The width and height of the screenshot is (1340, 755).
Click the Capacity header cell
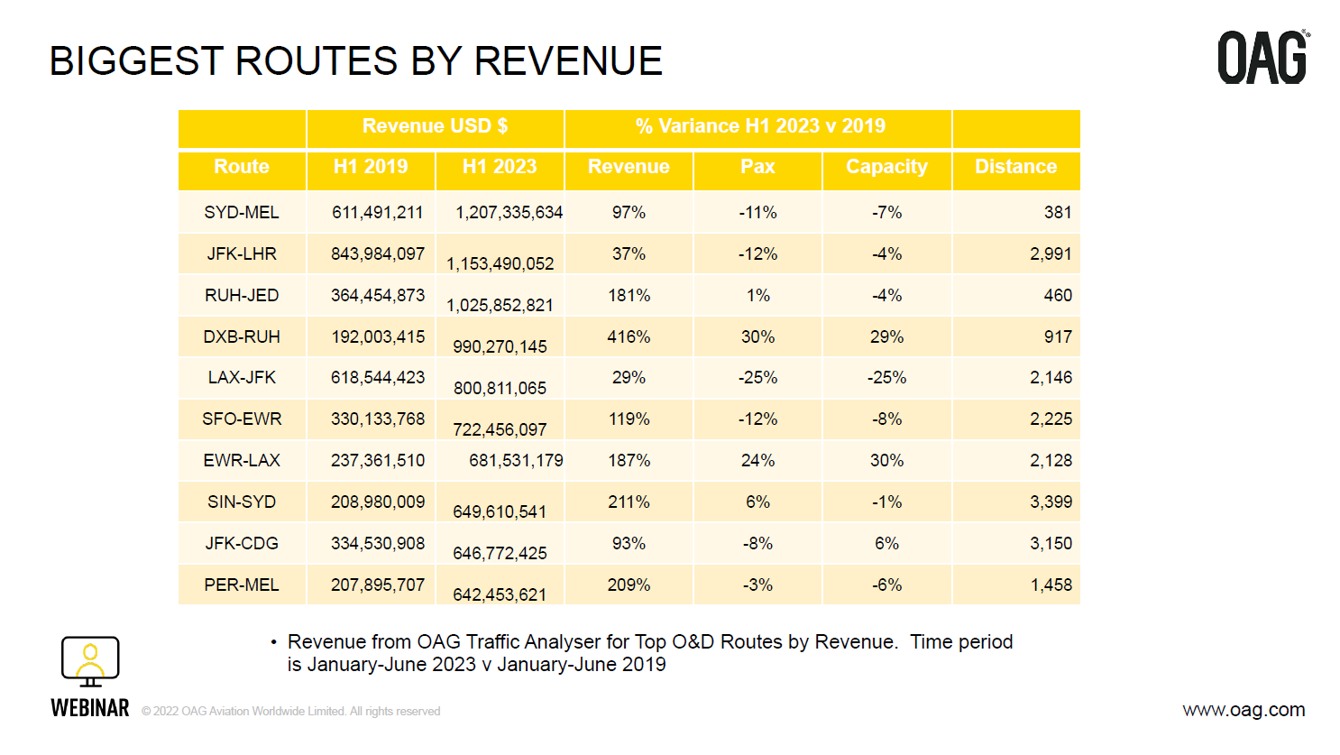pyautogui.click(x=886, y=167)
